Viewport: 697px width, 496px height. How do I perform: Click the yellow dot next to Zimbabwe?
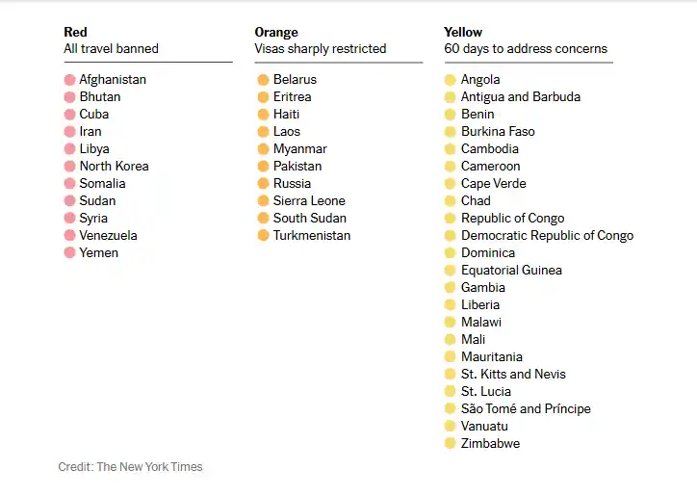tap(450, 444)
